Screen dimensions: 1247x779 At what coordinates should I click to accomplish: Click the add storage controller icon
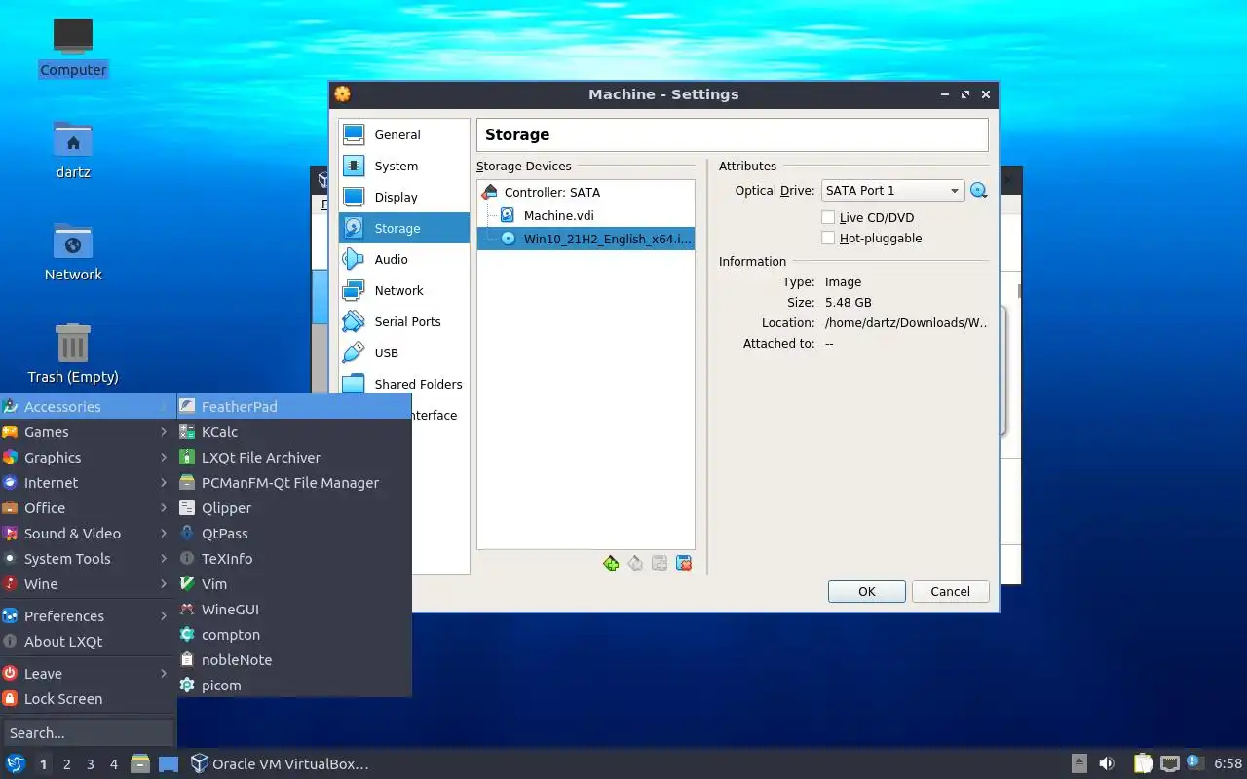point(611,563)
